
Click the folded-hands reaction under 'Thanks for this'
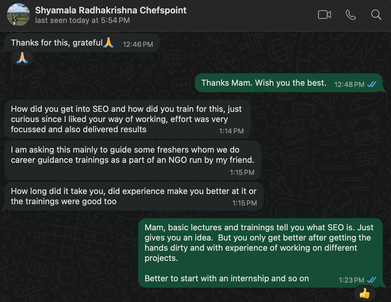pyautogui.click(x=22, y=58)
